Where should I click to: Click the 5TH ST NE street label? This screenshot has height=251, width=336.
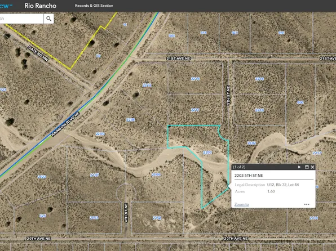228,96
